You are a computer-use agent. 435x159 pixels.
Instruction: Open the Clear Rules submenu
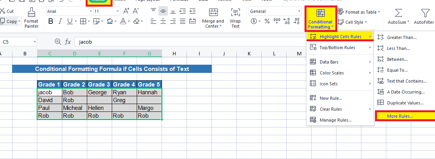point(340,109)
